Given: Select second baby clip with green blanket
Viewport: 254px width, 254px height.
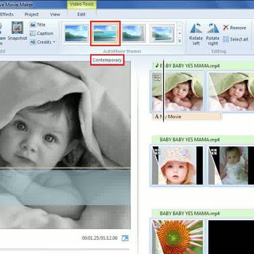Looking at the screenshot, I should pos(231,91).
